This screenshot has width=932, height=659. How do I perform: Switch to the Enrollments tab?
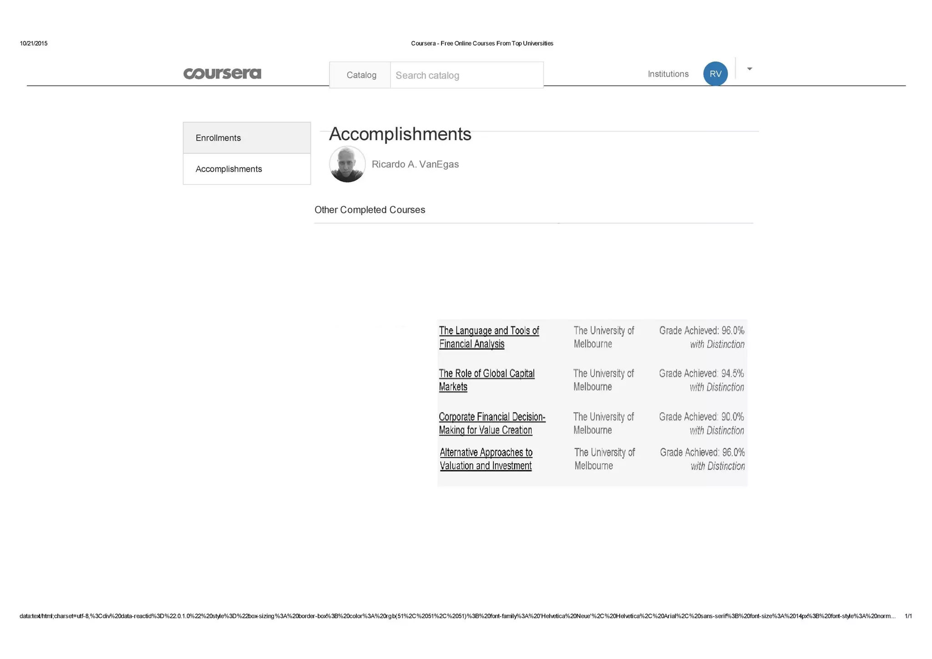point(247,138)
